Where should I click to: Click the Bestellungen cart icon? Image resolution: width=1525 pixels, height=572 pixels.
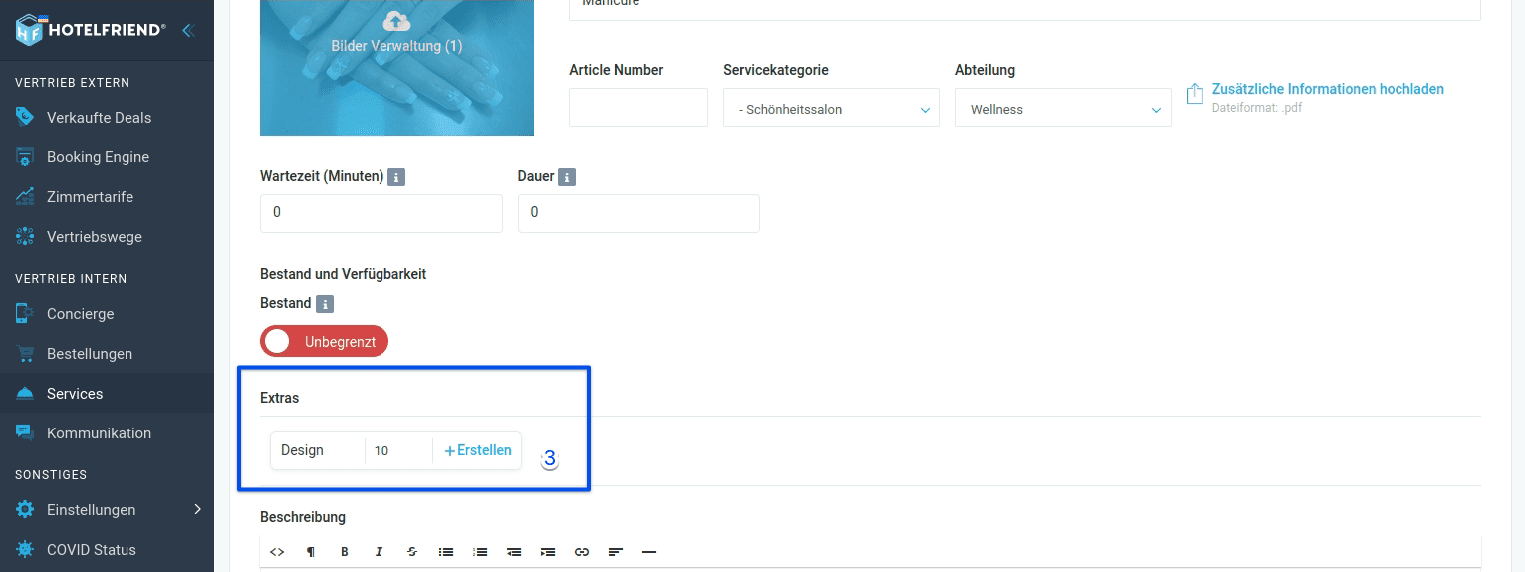[x=25, y=354]
